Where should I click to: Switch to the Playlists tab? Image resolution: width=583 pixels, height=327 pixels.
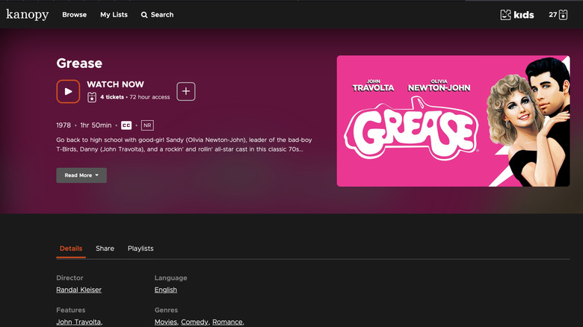pos(141,249)
